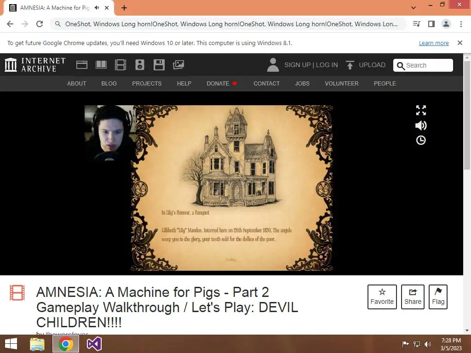Open Chrome media controls icon
This screenshot has height=353, width=471.
pos(417,24)
